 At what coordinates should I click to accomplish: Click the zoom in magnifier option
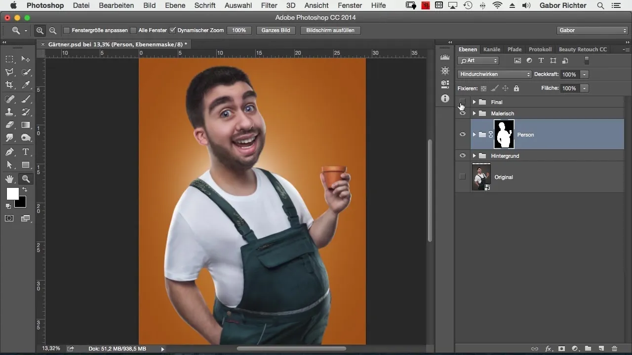(40, 31)
